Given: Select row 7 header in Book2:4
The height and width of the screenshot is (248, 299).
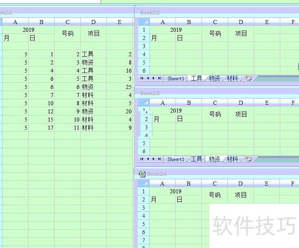Looking at the screenshot, I should [143, 240].
